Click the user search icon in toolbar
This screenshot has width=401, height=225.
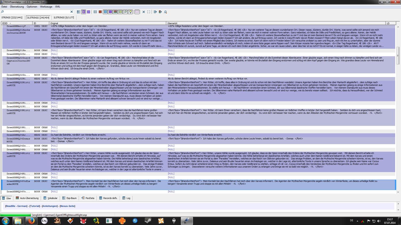pos(165,12)
